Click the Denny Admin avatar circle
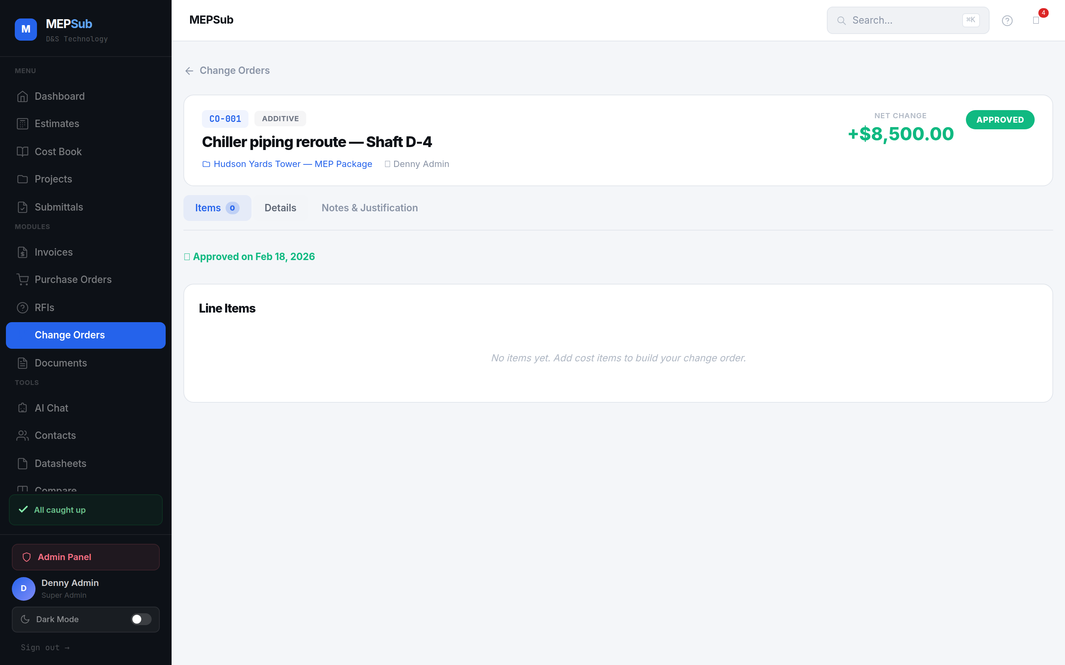1065x665 pixels. click(x=23, y=589)
